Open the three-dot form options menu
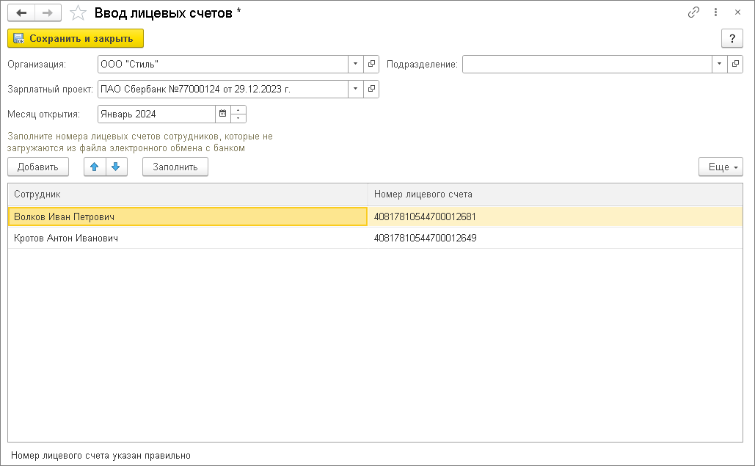The width and height of the screenshot is (755, 466). [x=715, y=12]
